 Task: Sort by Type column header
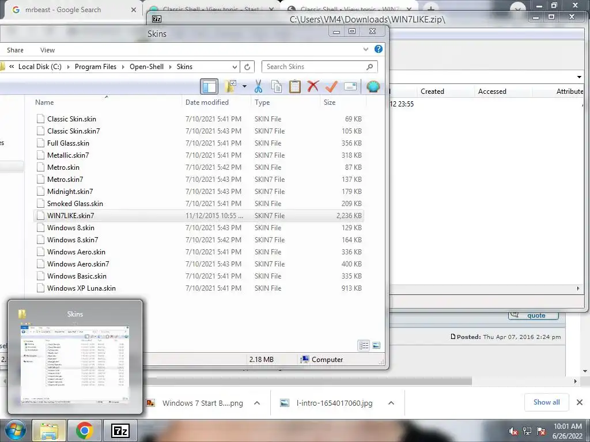click(262, 102)
